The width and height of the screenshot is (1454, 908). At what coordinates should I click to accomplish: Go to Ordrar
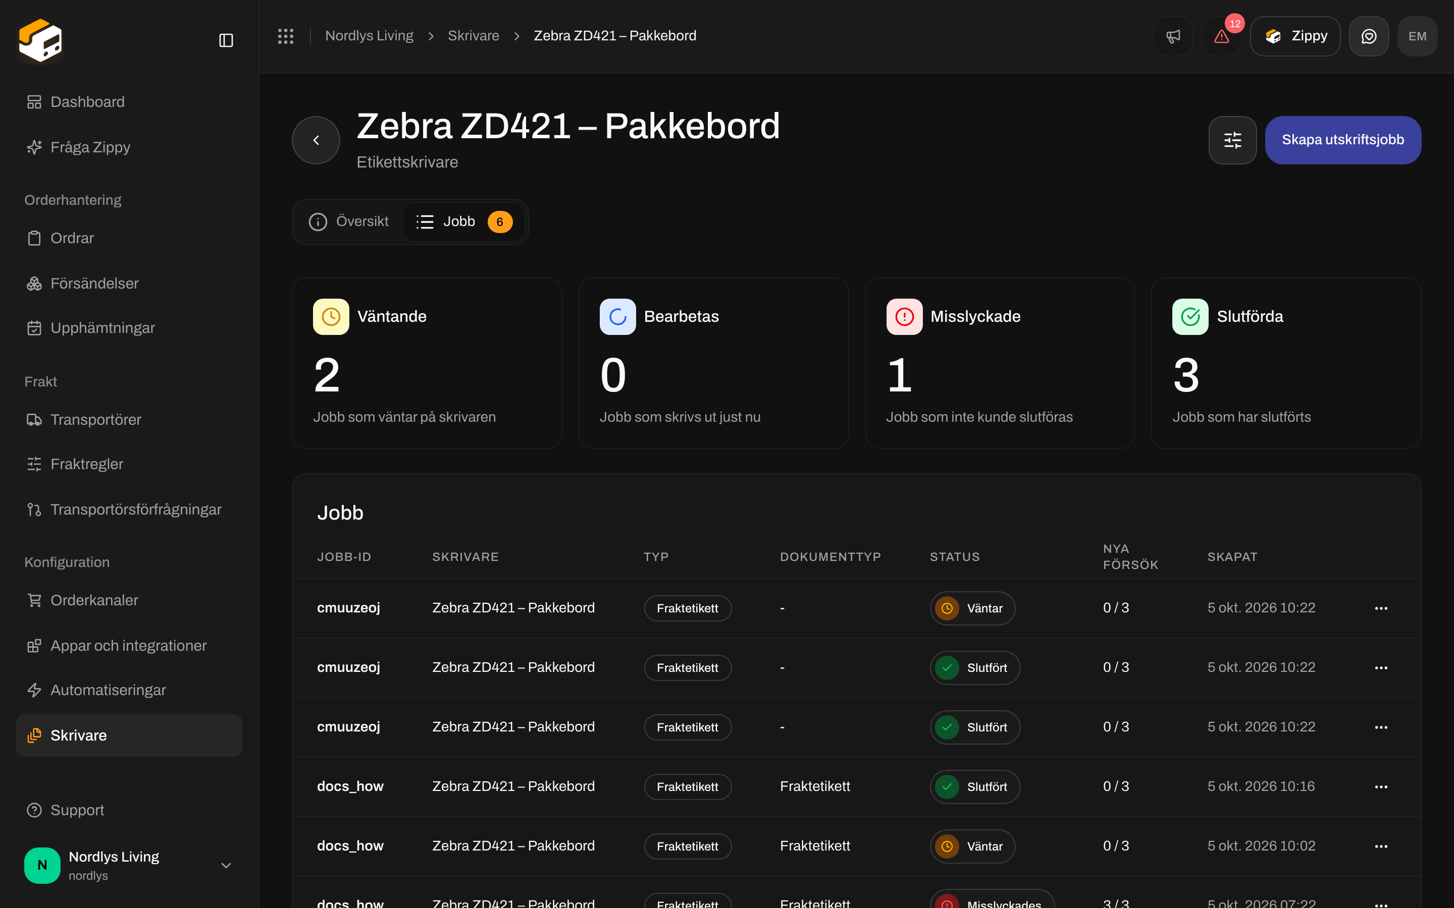coord(129,238)
